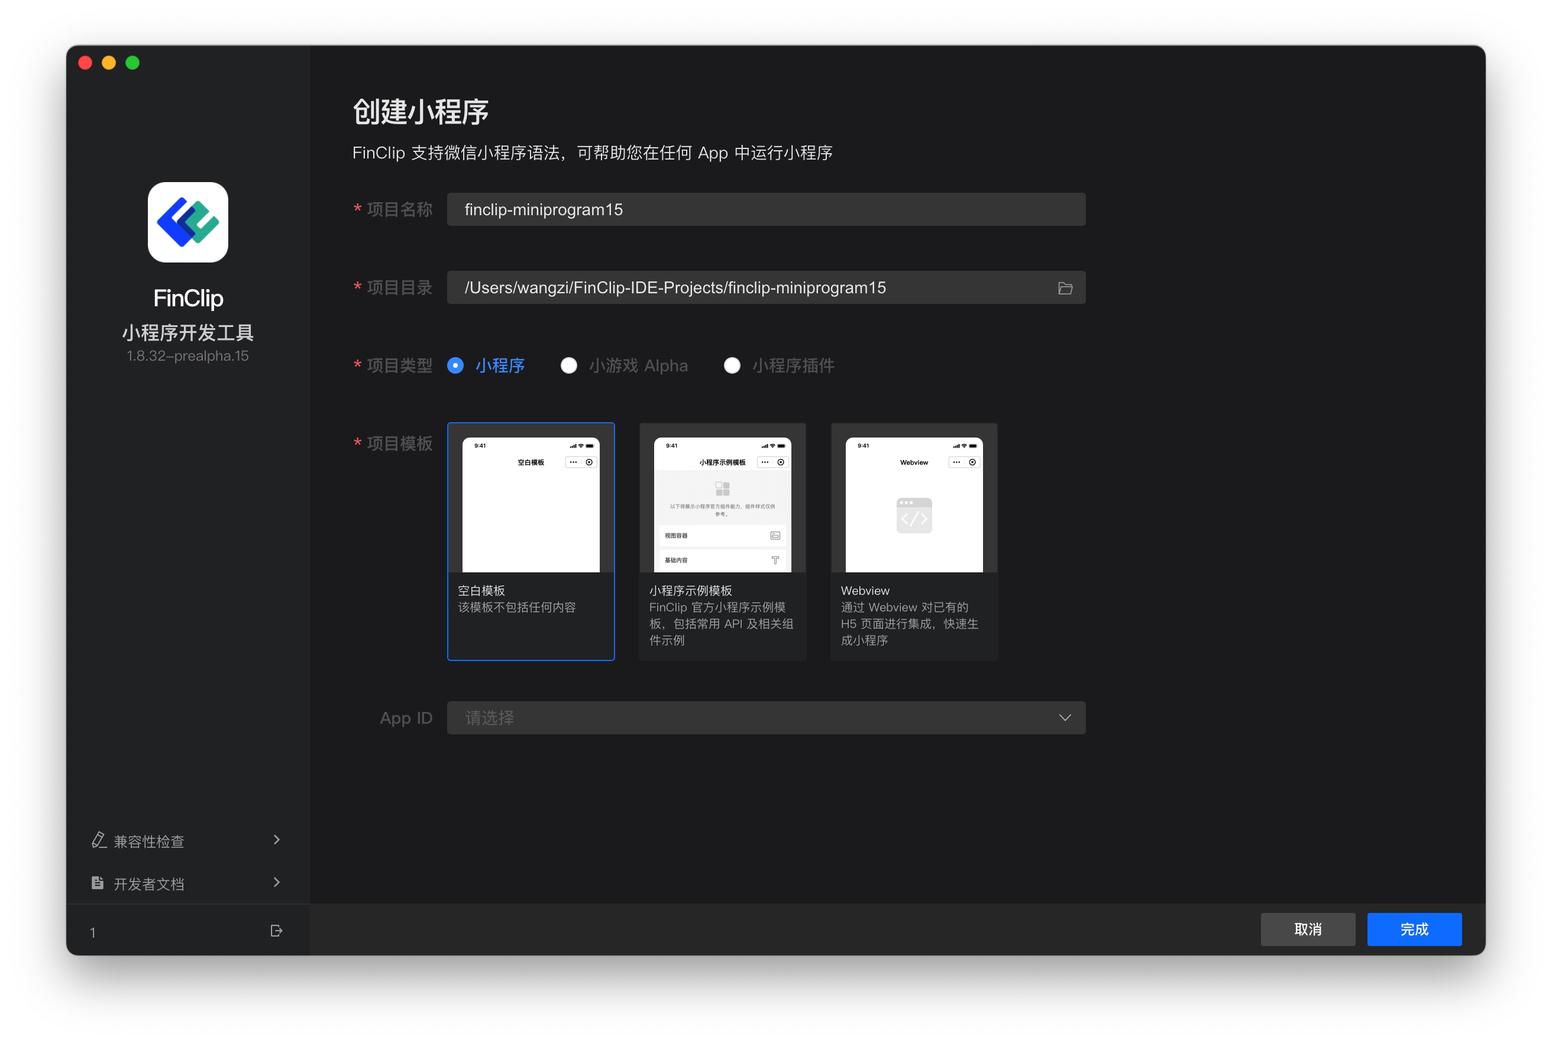Click the green fullscreen window button
The width and height of the screenshot is (1552, 1043).
132,63
